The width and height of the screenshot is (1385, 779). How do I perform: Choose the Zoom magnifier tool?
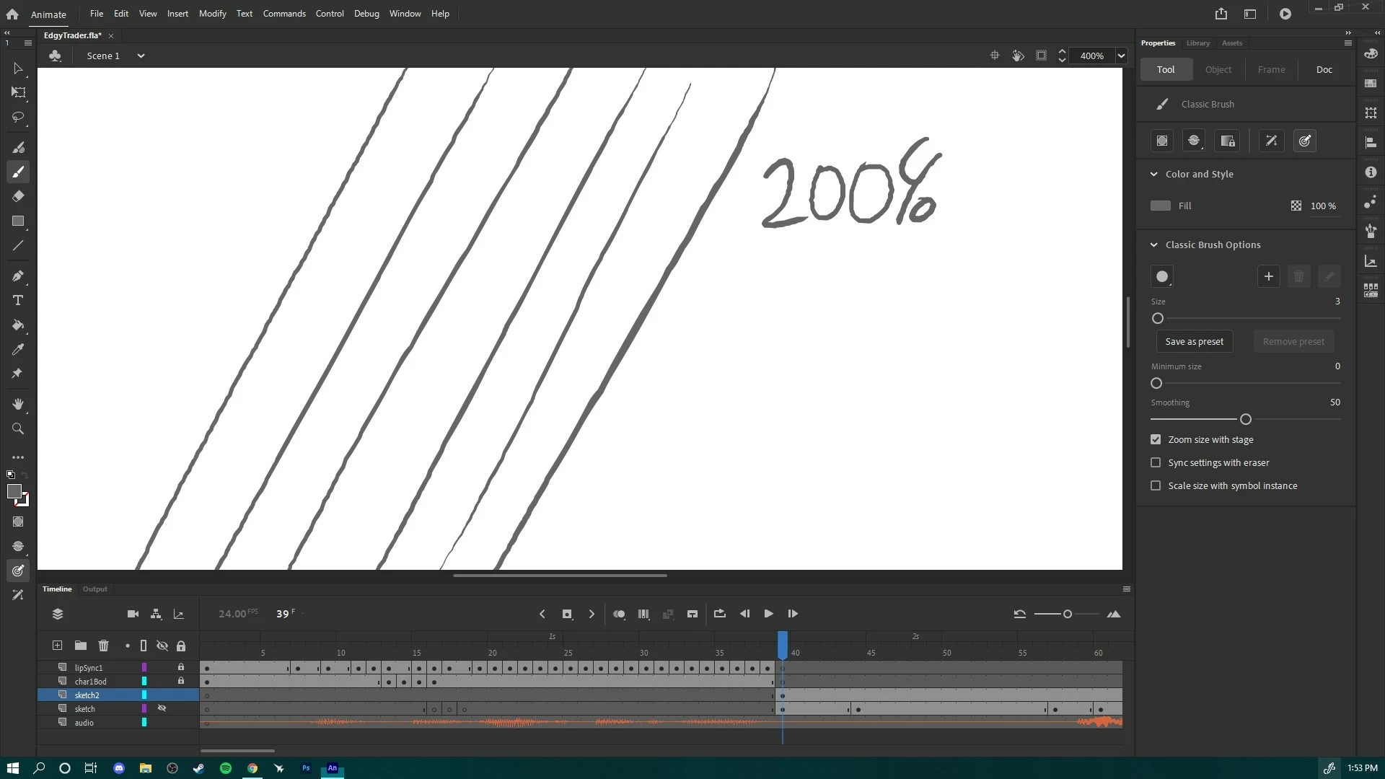click(x=18, y=429)
